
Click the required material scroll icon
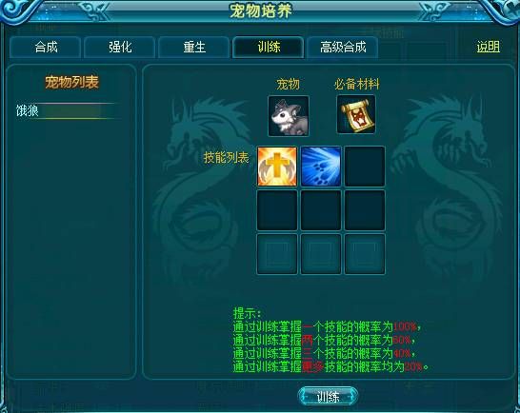point(356,114)
